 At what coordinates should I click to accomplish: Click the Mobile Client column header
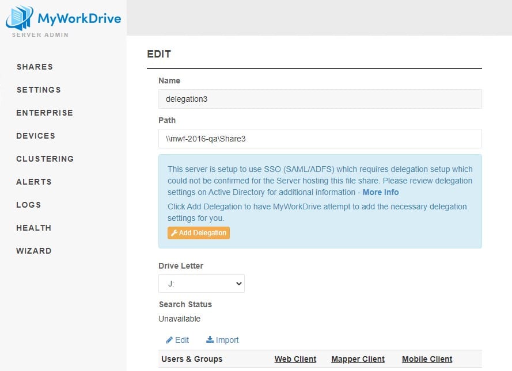(427, 359)
